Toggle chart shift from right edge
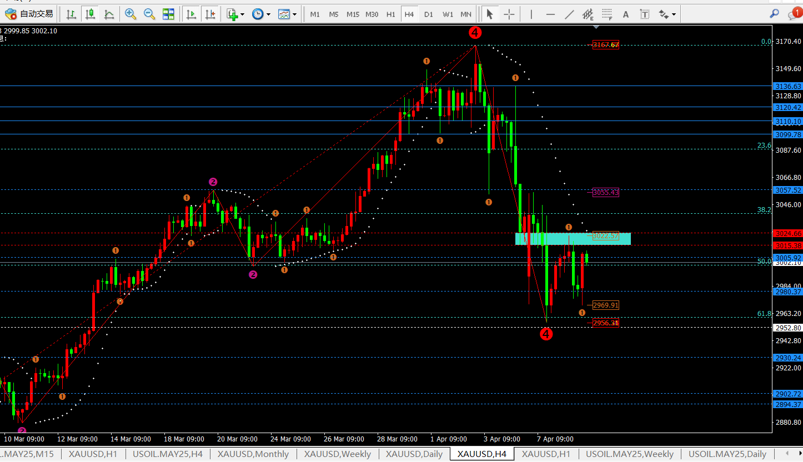 (x=209, y=14)
